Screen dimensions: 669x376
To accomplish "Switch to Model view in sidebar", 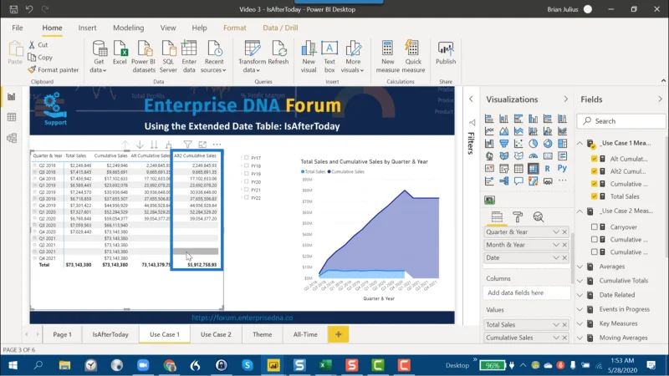I will pos(12,138).
